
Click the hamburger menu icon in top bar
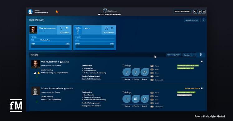pyautogui.click(x=204, y=11)
